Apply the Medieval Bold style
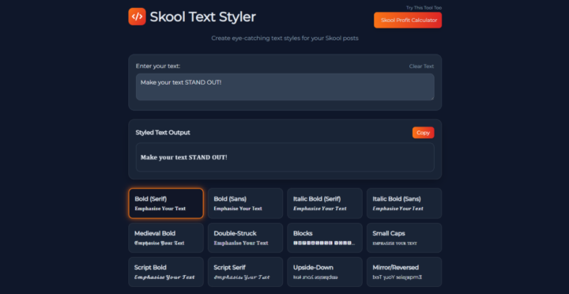 (x=166, y=238)
